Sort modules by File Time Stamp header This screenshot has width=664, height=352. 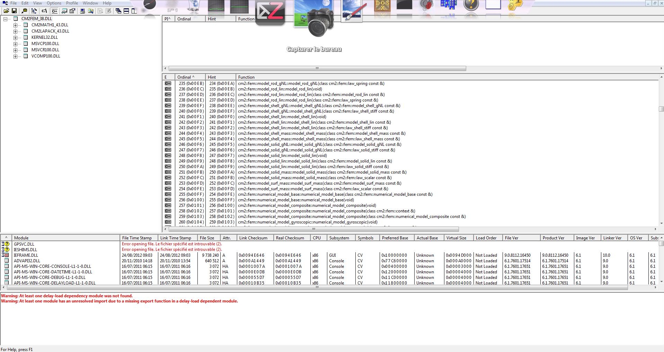coord(139,238)
